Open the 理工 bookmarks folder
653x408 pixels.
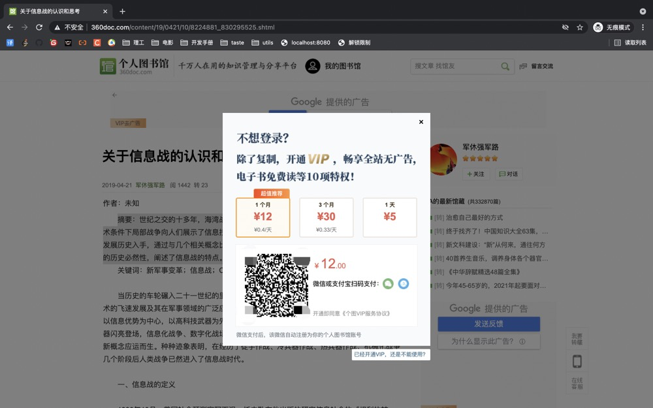[x=133, y=42]
